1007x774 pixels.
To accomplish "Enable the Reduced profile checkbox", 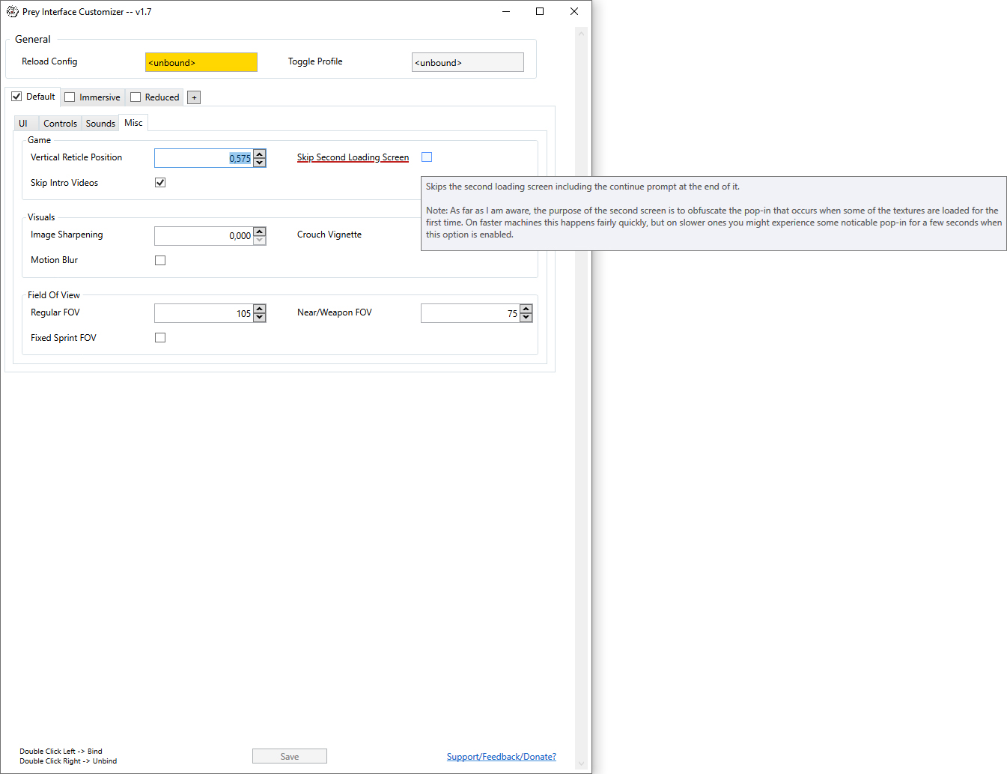I will [x=136, y=97].
